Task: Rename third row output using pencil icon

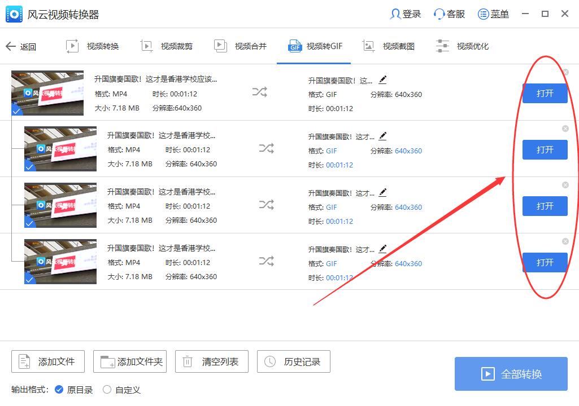Action: [x=382, y=192]
